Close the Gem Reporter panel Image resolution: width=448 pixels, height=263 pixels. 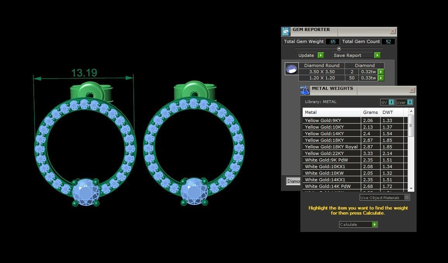[x=393, y=31]
